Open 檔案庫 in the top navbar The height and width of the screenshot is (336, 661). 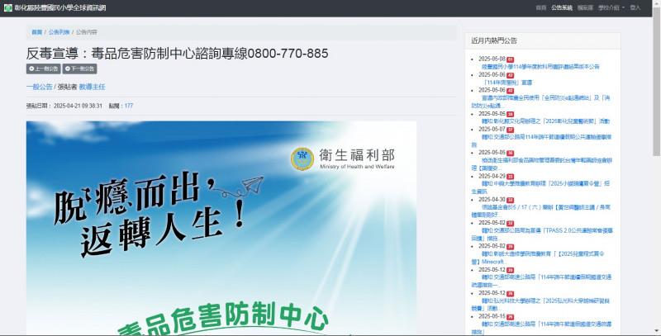click(x=585, y=7)
